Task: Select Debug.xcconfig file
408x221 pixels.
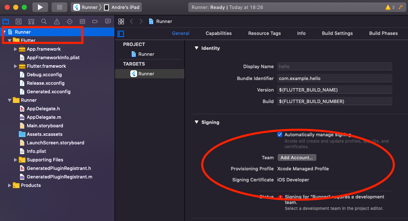Action: [x=44, y=75]
